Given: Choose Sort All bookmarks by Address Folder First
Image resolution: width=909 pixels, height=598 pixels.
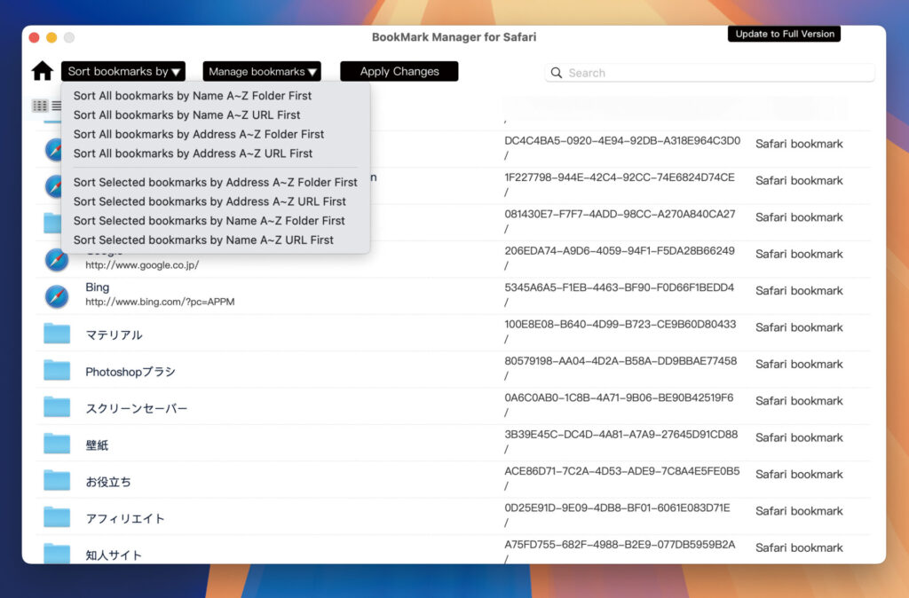Looking at the screenshot, I should 199,134.
